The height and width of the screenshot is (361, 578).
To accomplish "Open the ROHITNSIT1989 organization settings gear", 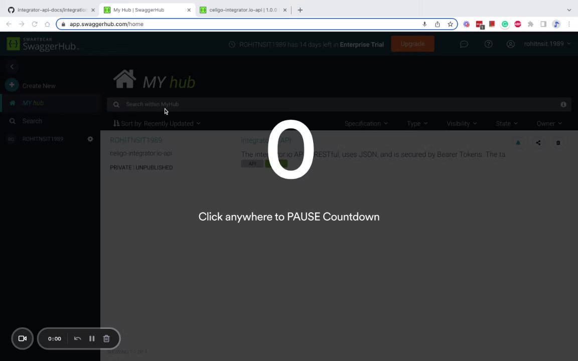I will pyautogui.click(x=90, y=139).
